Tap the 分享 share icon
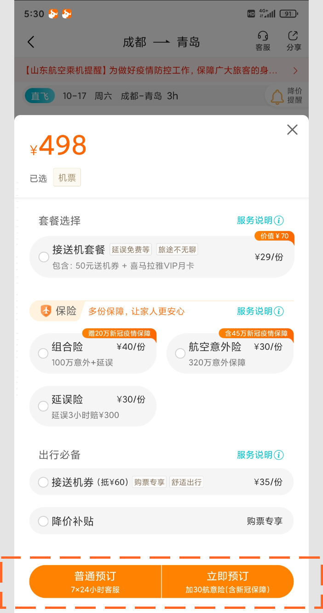Screen dimensions: 323x613 click(x=293, y=41)
